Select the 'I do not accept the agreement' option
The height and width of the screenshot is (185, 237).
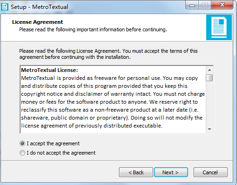coord(22,153)
